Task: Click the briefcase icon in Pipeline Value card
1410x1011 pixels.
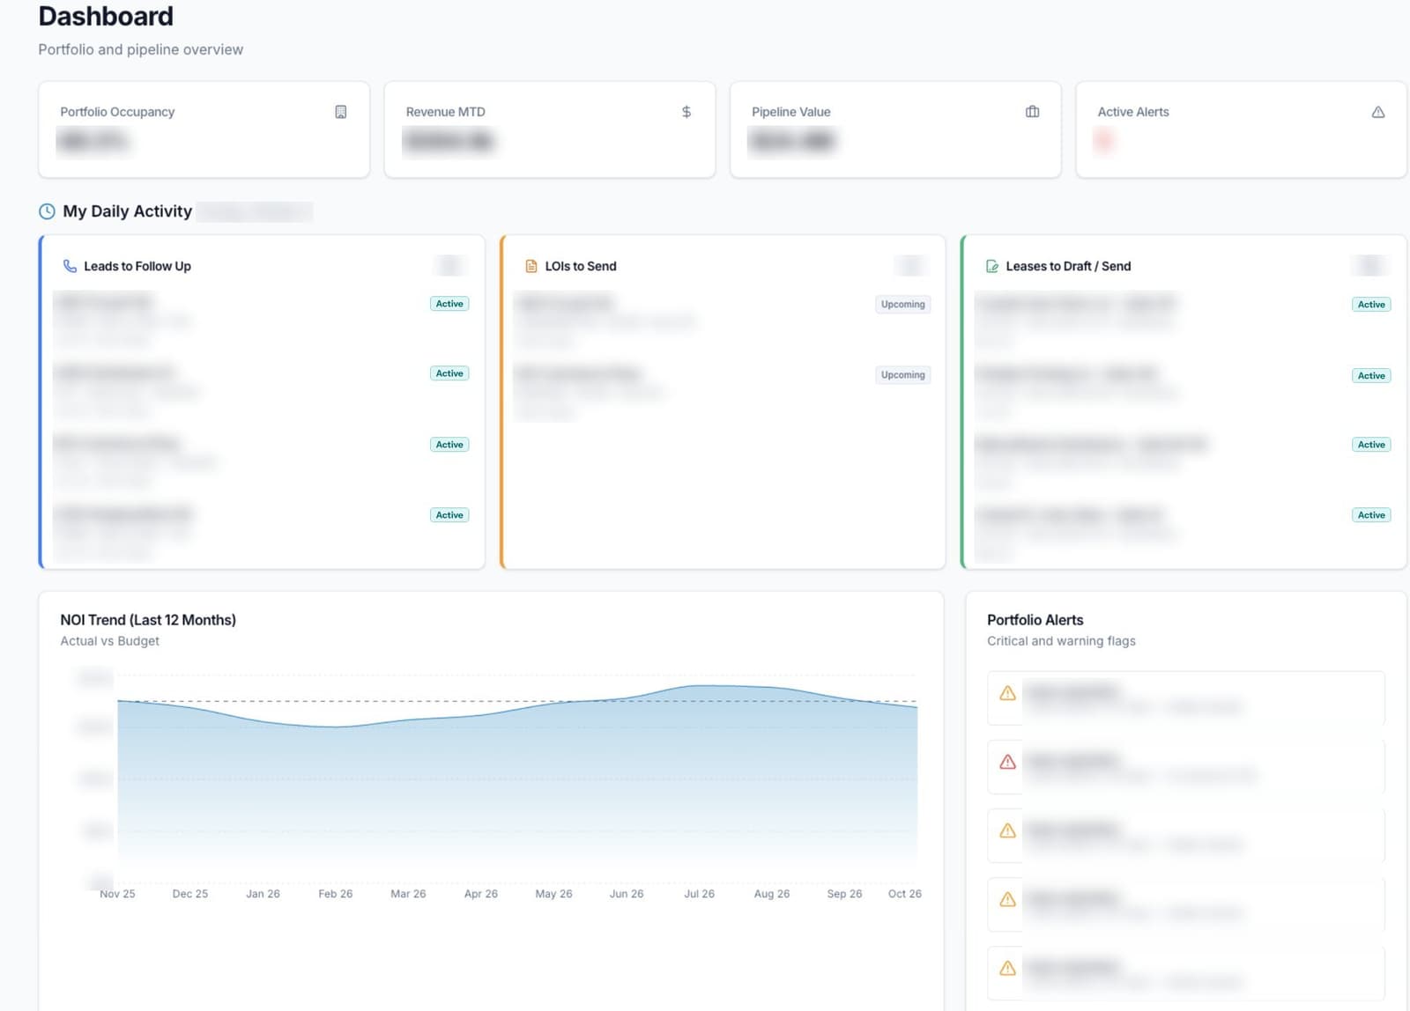Action: (1033, 112)
